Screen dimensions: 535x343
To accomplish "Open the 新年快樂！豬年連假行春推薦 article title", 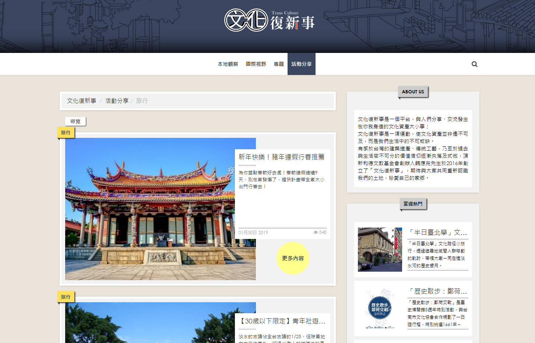I will (281, 157).
